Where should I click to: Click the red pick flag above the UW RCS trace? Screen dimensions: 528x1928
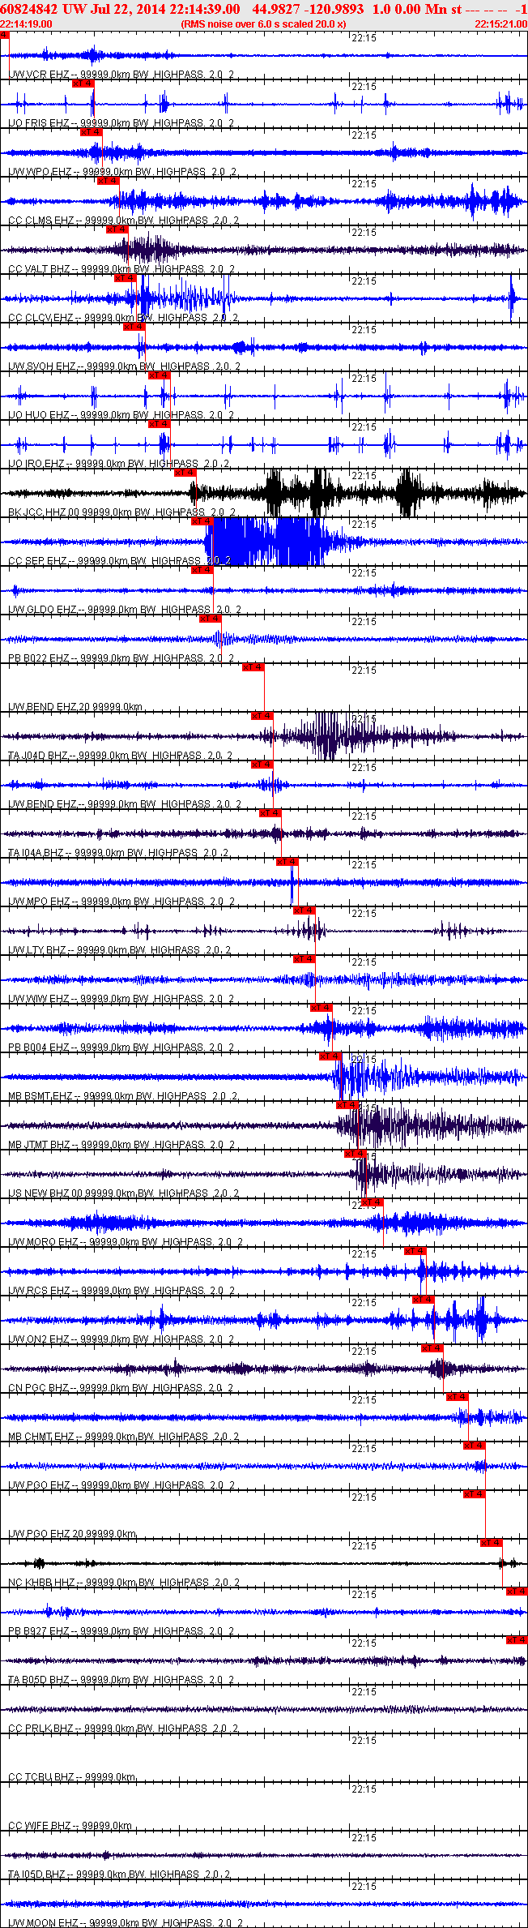(x=415, y=1251)
